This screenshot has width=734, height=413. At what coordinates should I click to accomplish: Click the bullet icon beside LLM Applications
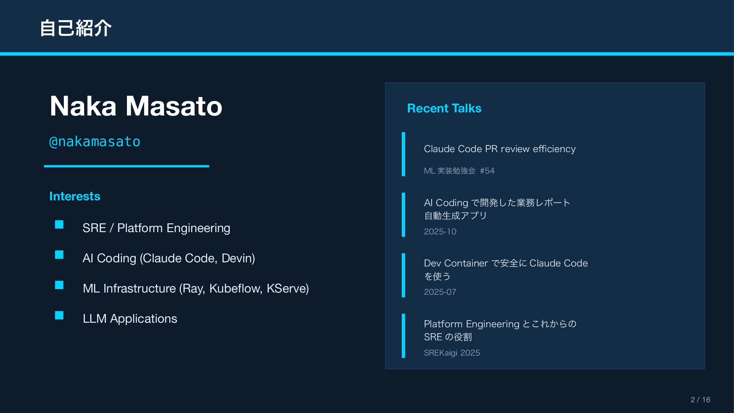pyautogui.click(x=59, y=315)
